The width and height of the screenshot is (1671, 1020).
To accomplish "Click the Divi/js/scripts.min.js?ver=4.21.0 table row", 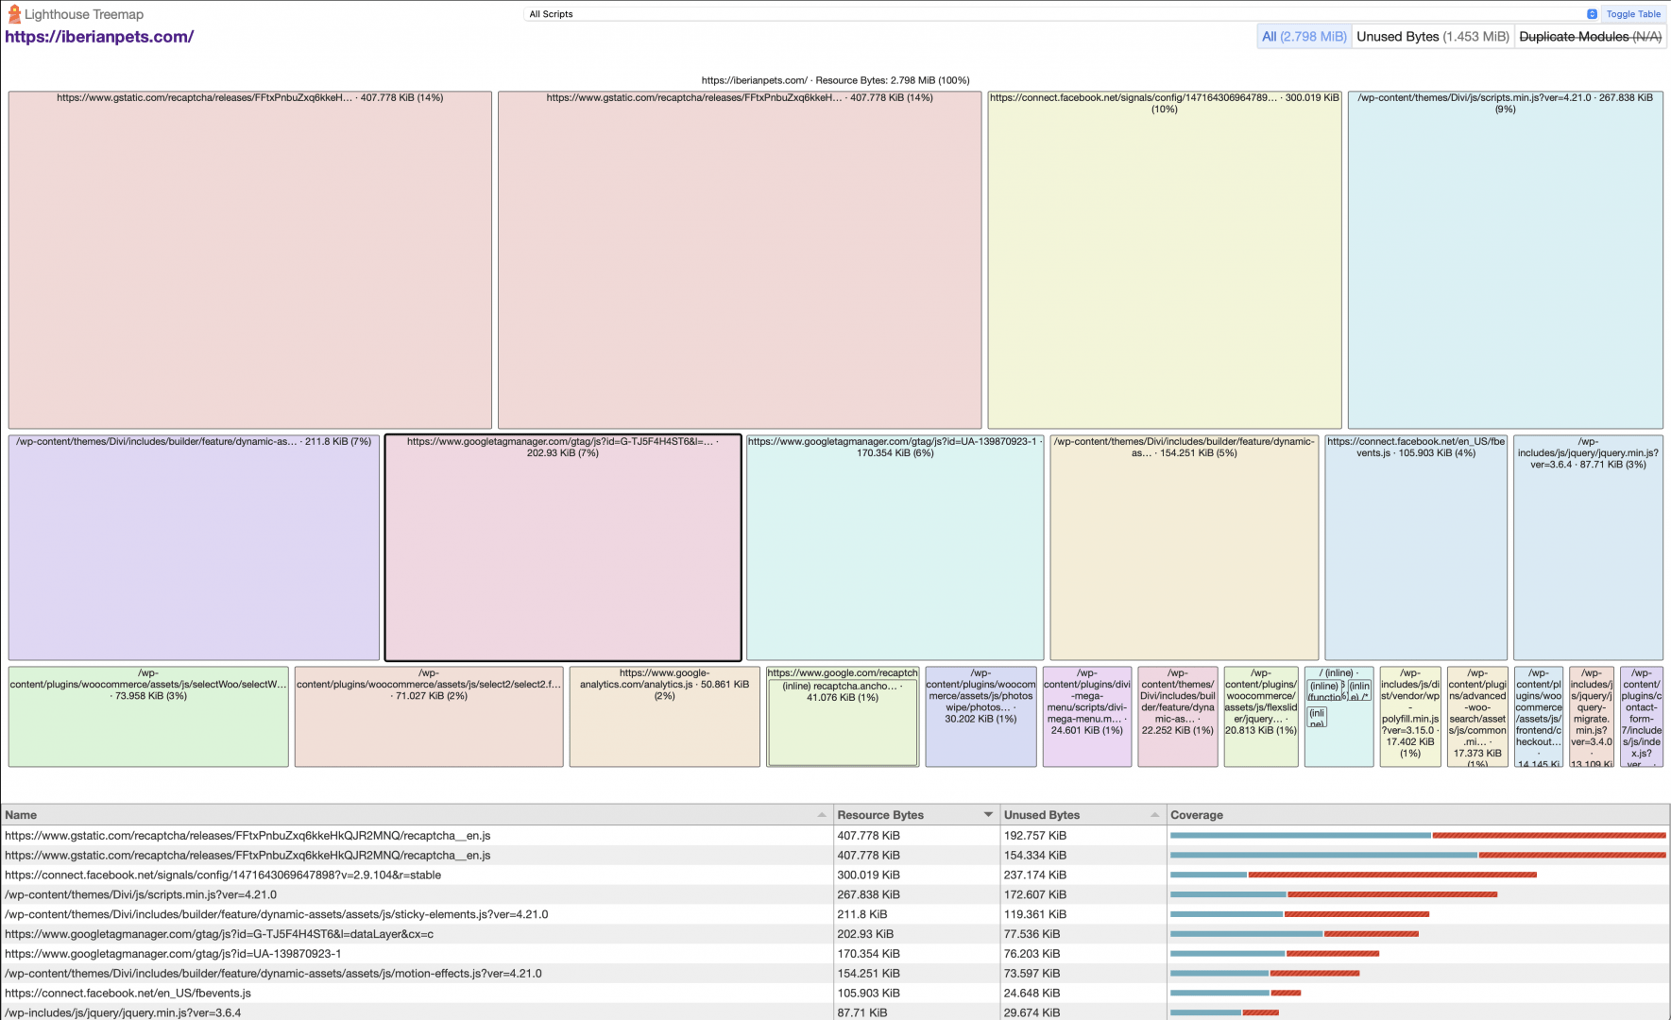I will tap(835, 895).
